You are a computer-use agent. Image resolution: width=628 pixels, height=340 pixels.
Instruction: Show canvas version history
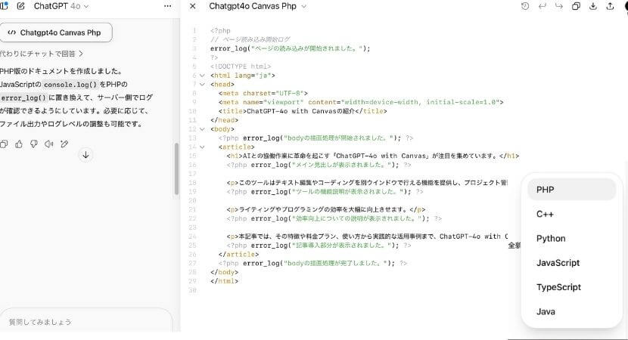point(524,6)
